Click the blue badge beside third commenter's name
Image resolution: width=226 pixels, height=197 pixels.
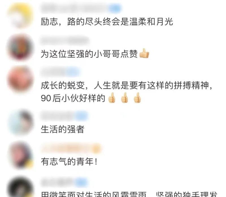pyautogui.click(x=73, y=72)
